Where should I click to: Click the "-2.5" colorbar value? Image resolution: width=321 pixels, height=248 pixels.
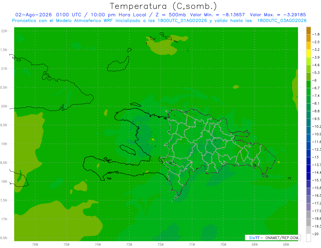pos(316,42)
